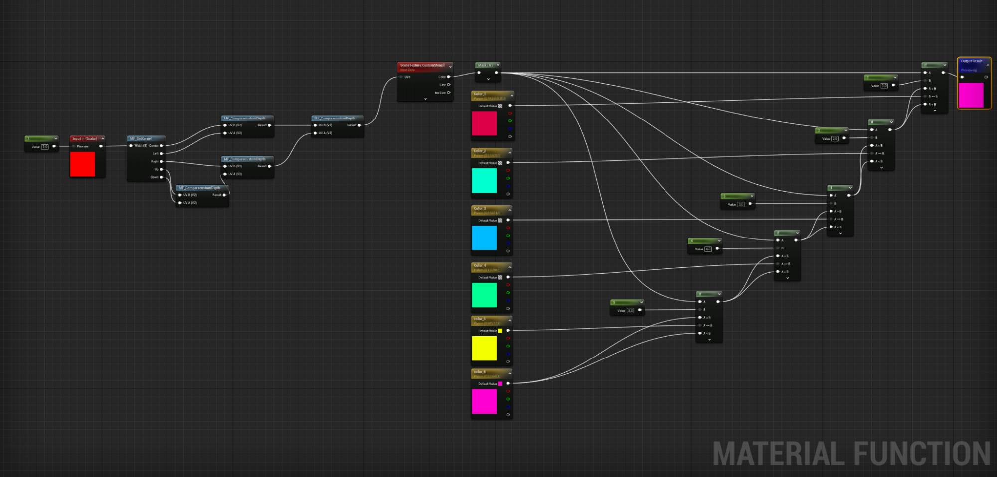Image resolution: width=997 pixels, height=477 pixels.
Task: Click the magenta Default Value swatch on color_6
Action: coord(500,384)
